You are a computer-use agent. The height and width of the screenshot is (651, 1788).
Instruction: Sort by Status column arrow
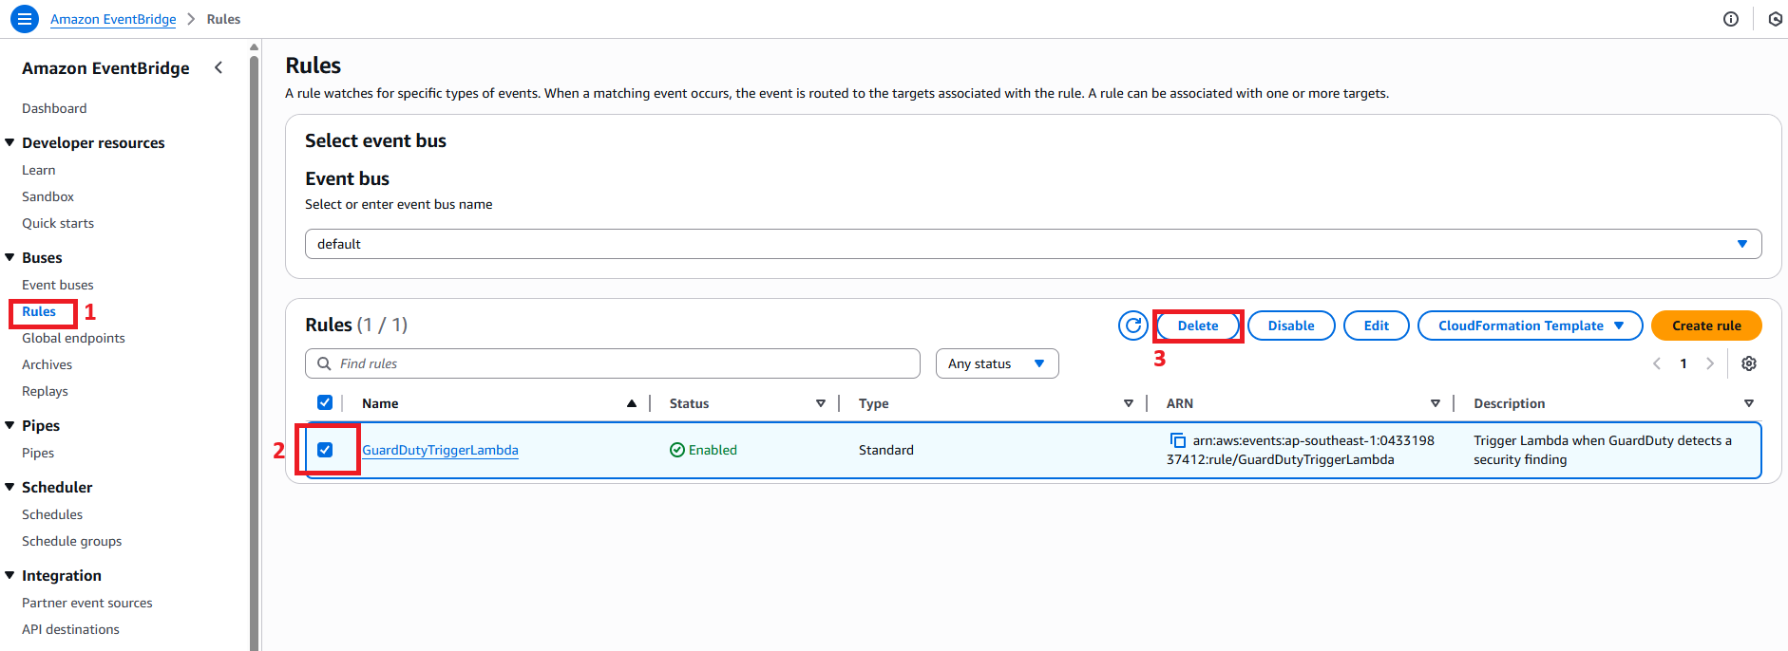(x=821, y=403)
